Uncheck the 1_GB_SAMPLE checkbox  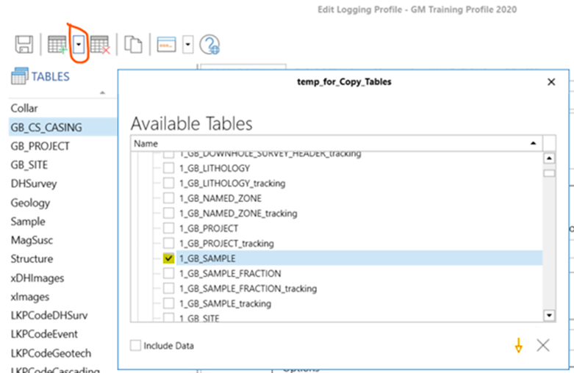point(168,258)
